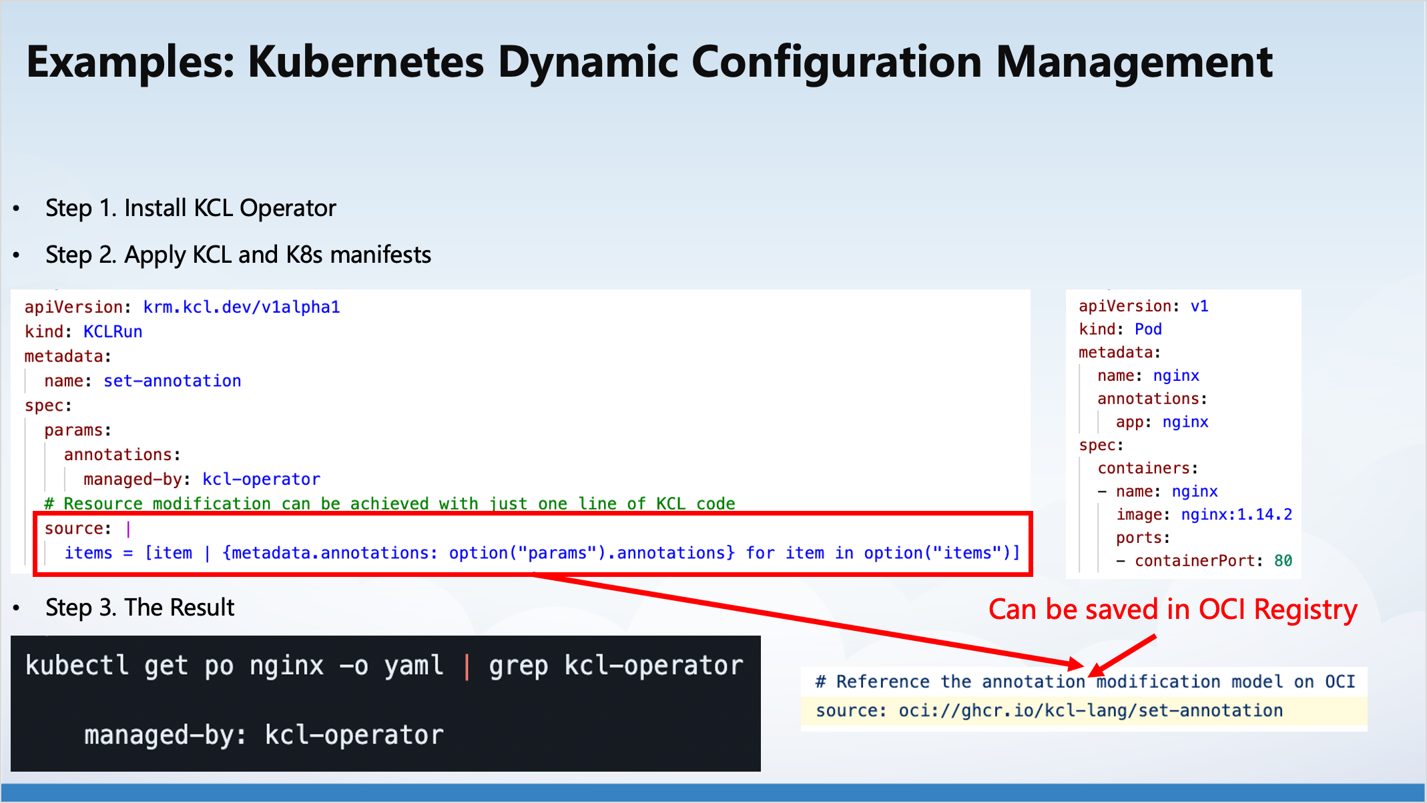Image resolution: width=1427 pixels, height=803 pixels.
Task: Click the 'source: |' line
Action: pyautogui.click(x=87, y=528)
